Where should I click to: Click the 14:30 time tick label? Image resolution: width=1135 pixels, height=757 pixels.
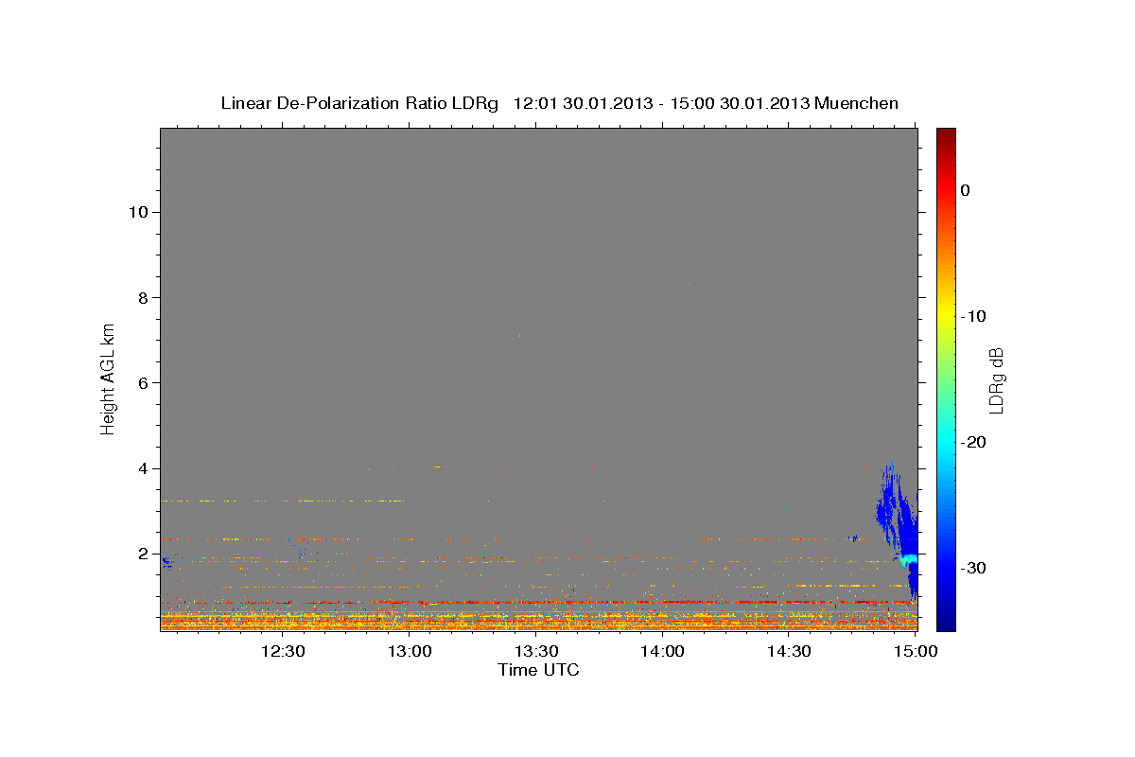[x=790, y=651]
